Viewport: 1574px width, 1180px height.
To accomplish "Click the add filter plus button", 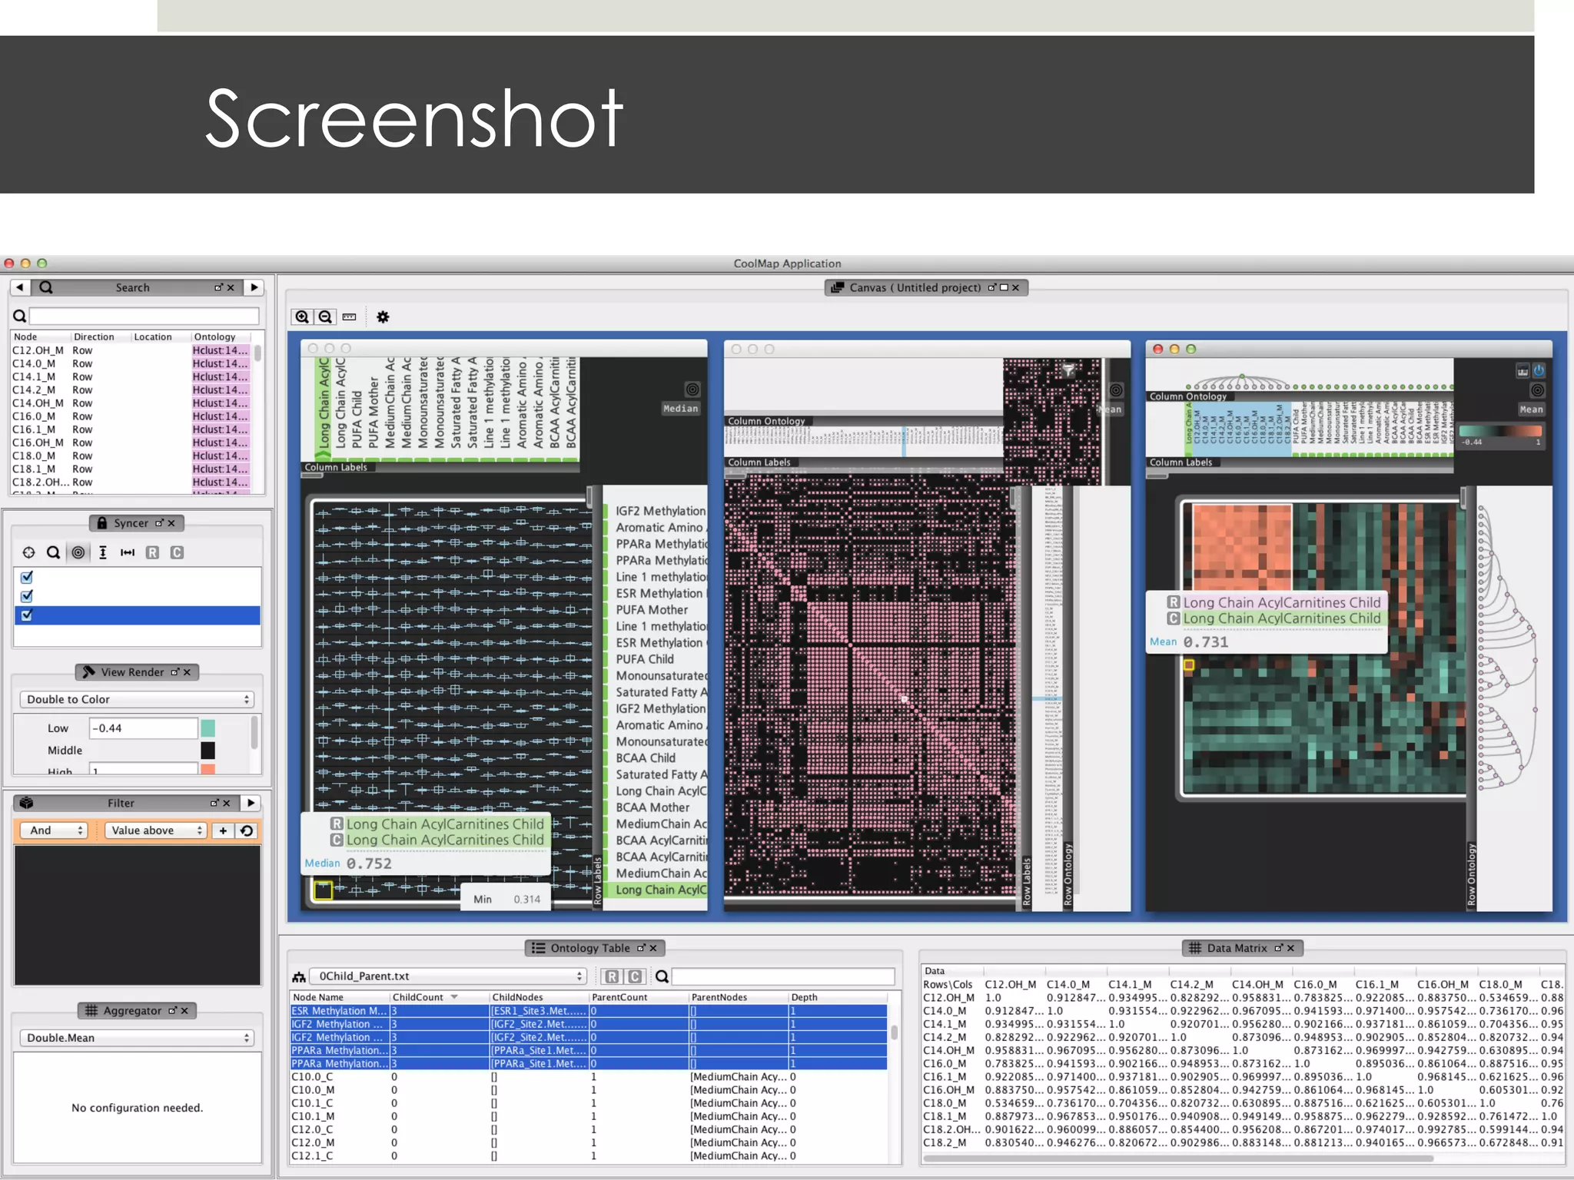I will coord(223,830).
